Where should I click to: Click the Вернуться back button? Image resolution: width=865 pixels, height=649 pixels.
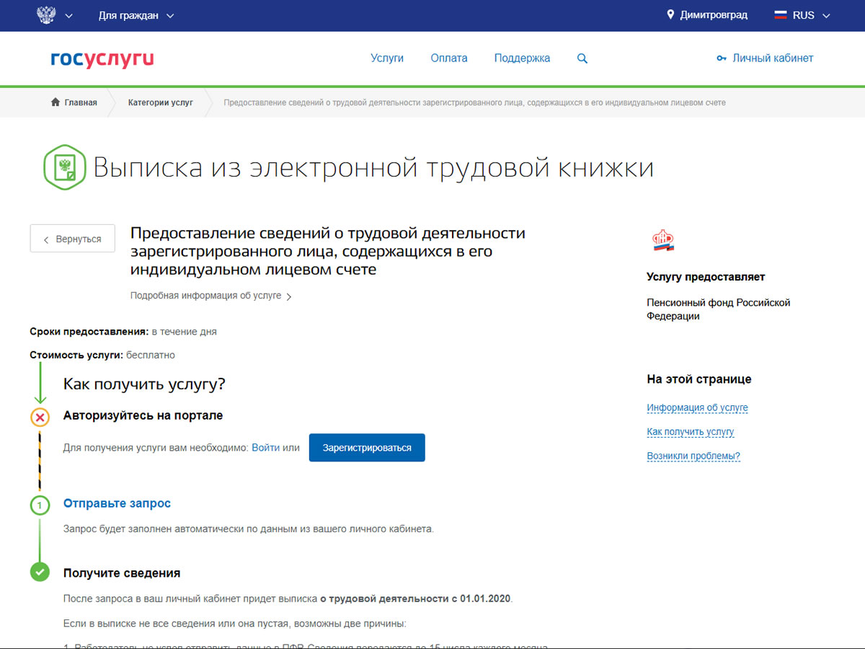click(72, 239)
